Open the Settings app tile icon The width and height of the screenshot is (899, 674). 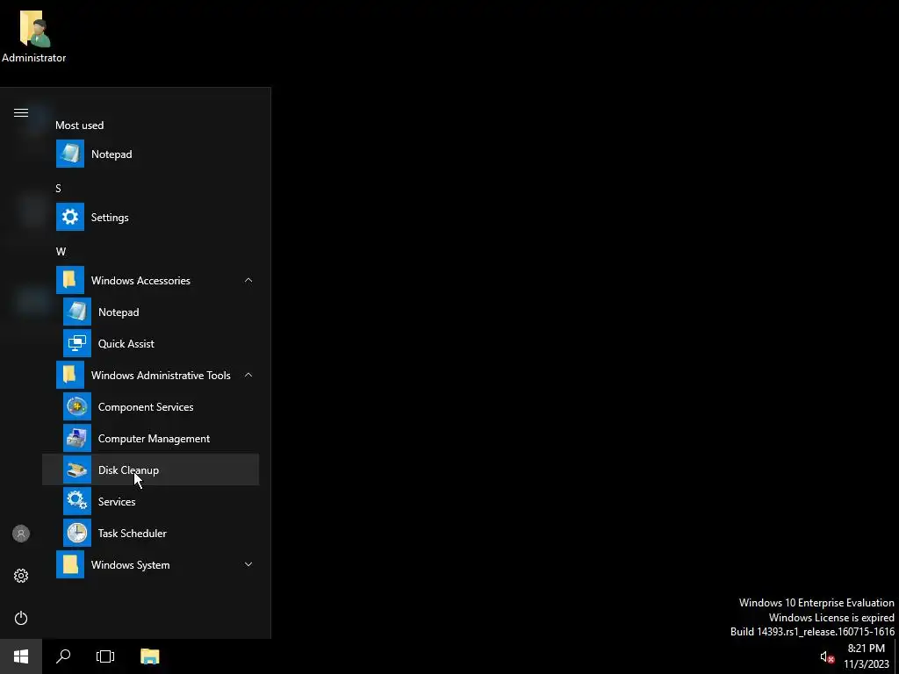pyautogui.click(x=70, y=217)
